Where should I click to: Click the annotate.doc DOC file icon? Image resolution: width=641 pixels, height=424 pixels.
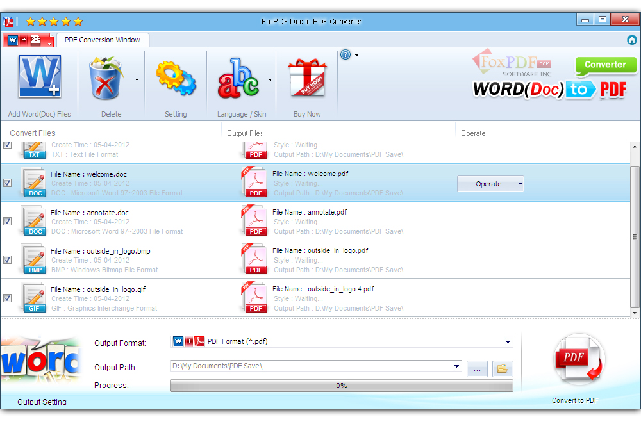click(x=33, y=222)
